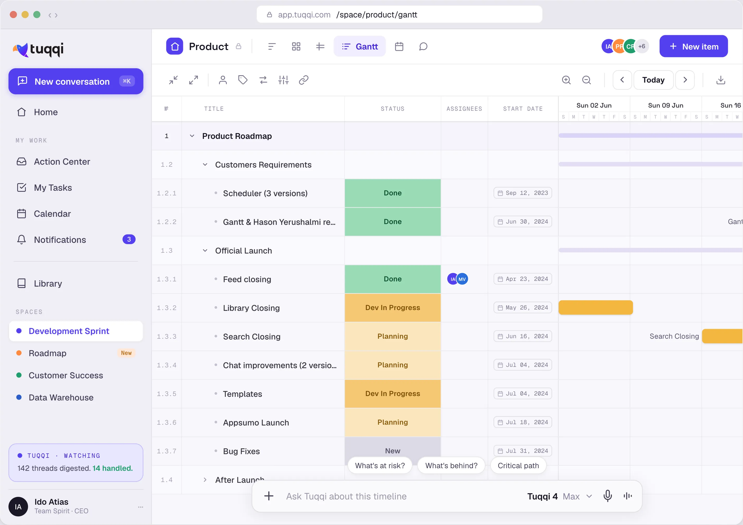The width and height of the screenshot is (743, 525).
Task: Open the assignee filter person icon
Action: 223,80
